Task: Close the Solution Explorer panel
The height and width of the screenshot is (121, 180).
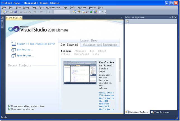Action: [x=176, y=17]
